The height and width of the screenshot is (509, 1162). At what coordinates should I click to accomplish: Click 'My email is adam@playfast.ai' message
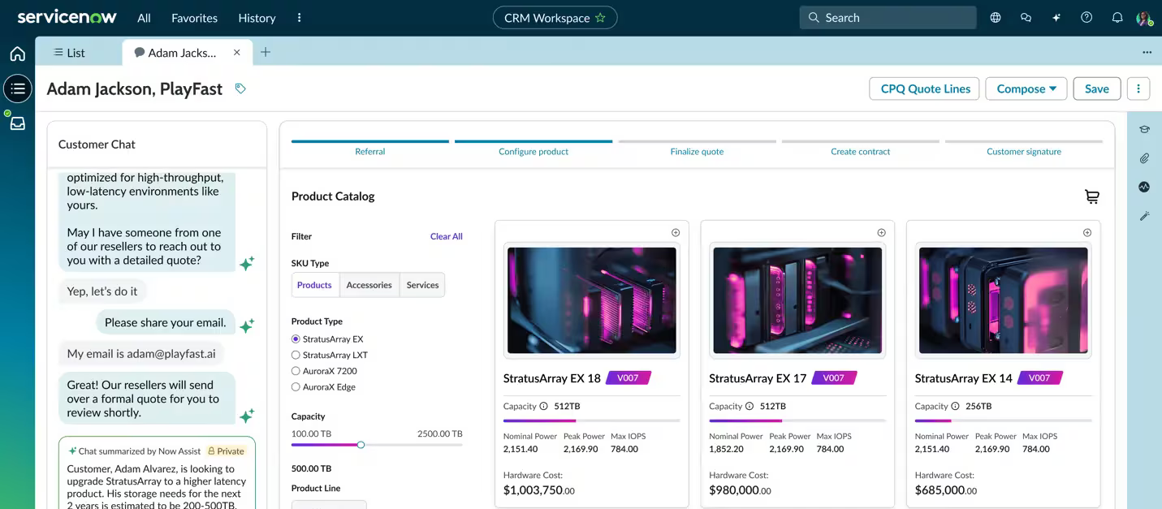point(142,354)
